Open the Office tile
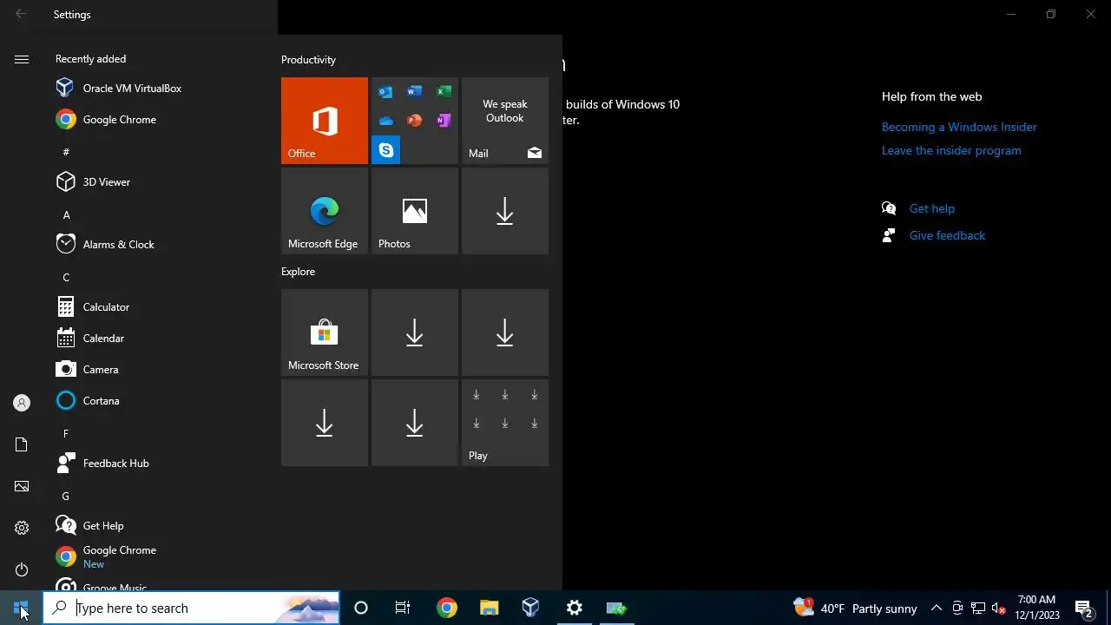This screenshot has width=1111, height=625. [x=325, y=121]
